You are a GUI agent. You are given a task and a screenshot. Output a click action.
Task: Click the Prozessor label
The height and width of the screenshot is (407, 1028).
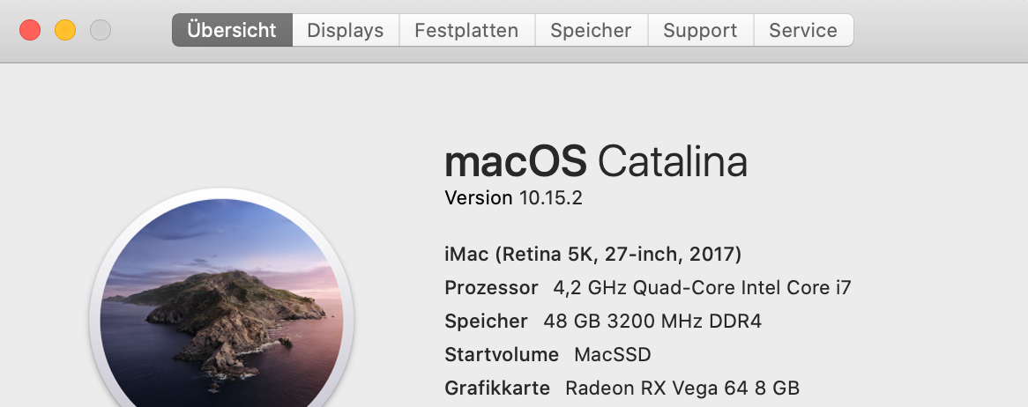(491, 288)
